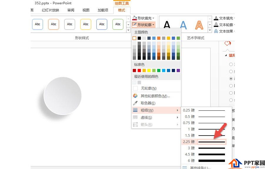
Task: Open the 其他轮廓颜色 color wheel icon
Action: (x=135, y=96)
